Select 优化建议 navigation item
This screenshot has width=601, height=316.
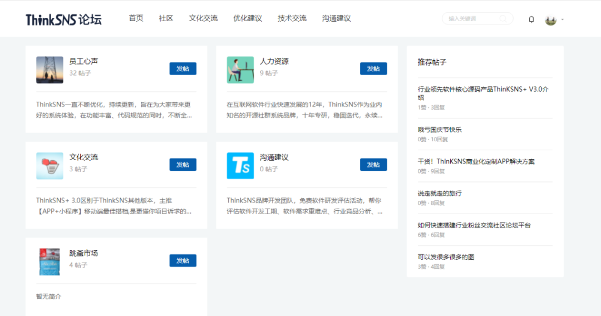click(248, 18)
